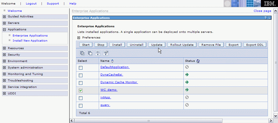Show the filter view icon
The width and height of the screenshot is (278, 123).
(98, 53)
